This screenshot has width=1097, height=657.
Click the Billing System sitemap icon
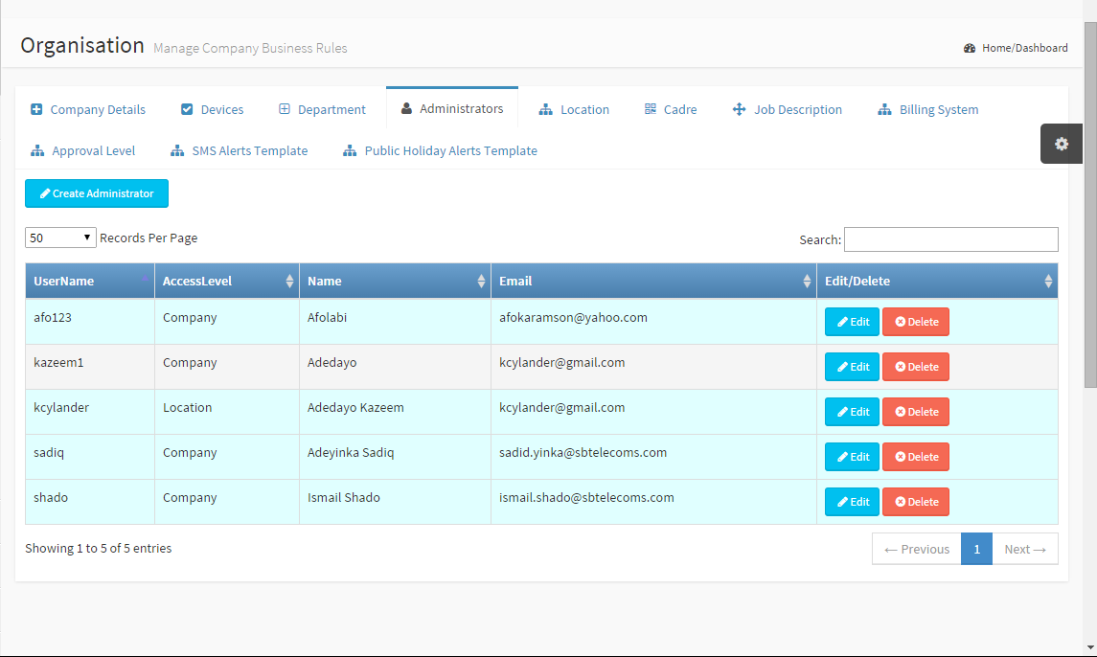point(883,109)
